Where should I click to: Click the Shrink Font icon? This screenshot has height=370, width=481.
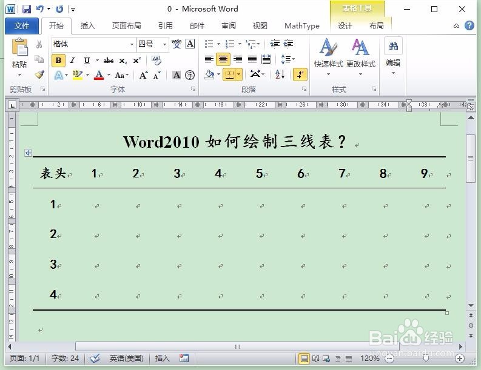(x=156, y=75)
